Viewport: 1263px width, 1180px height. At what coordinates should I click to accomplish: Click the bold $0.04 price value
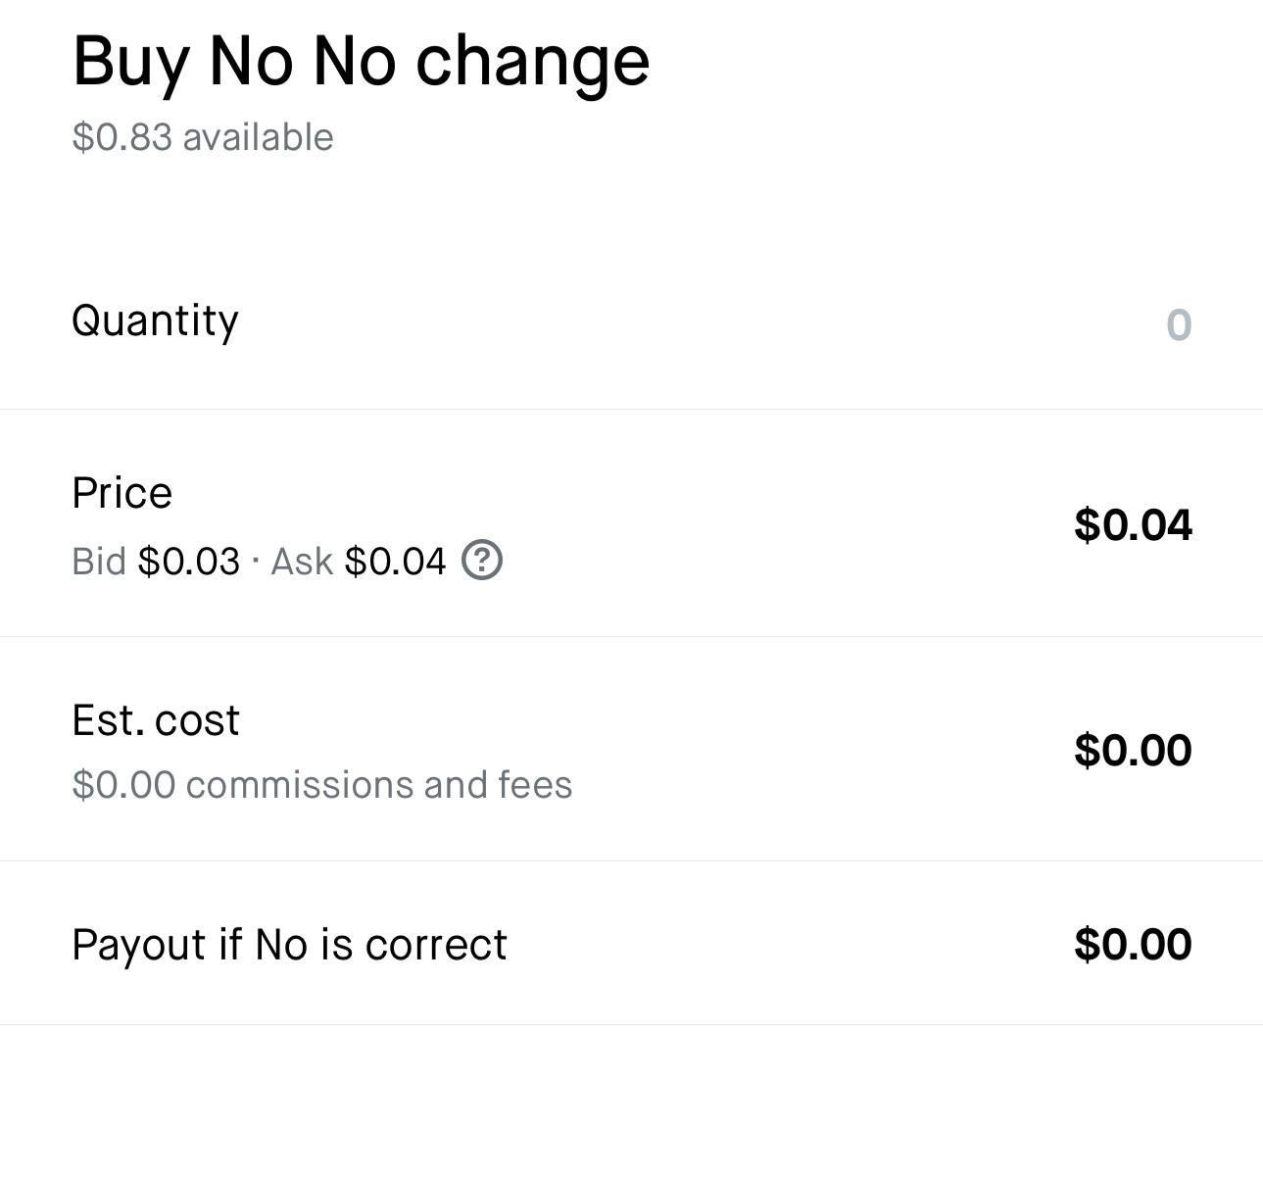(1133, 525)
